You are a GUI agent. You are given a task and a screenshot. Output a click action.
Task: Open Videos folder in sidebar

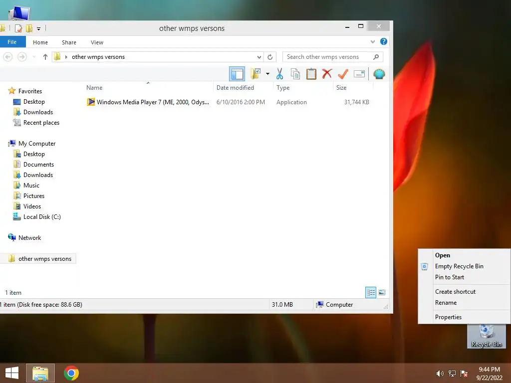(32, 206)
